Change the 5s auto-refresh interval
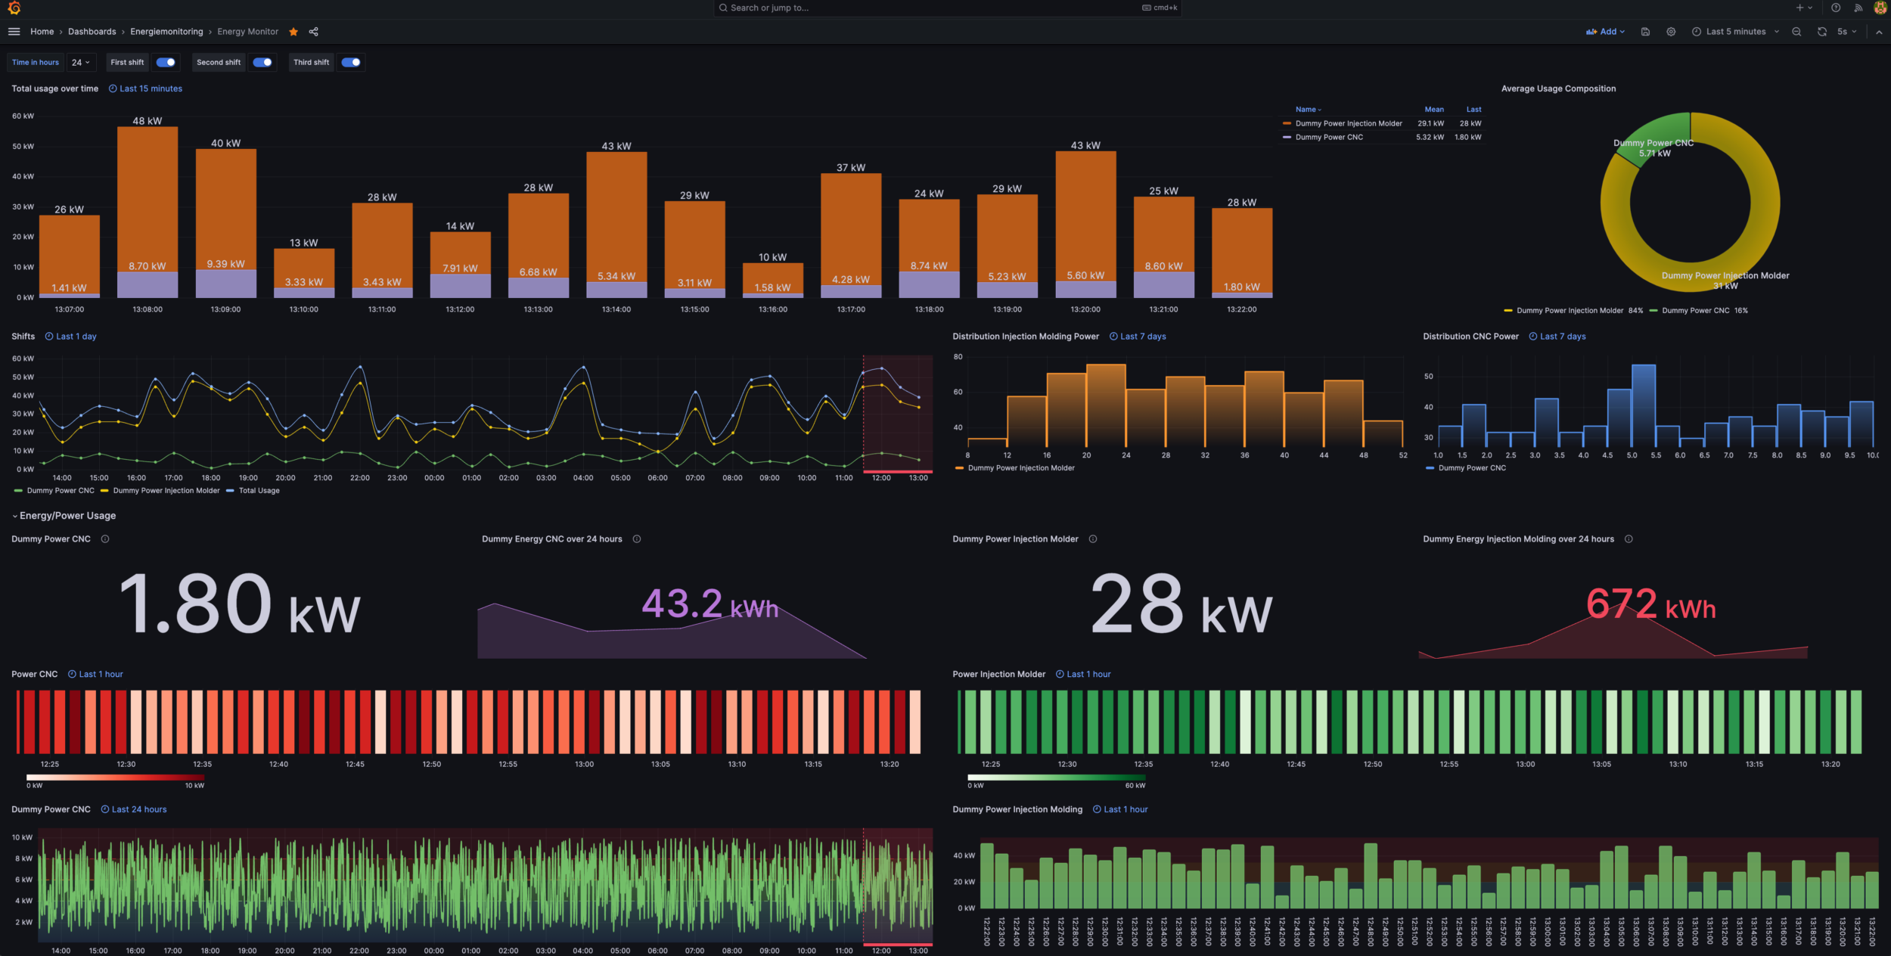Viewport: 1891px width, 956px height. pos(1846,31)
